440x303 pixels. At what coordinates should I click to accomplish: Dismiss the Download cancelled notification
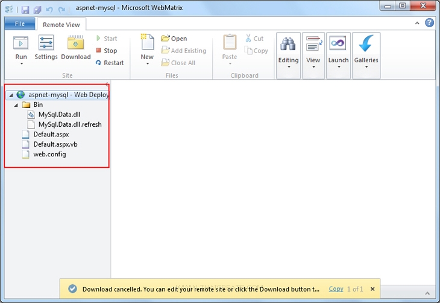[372, 289]
